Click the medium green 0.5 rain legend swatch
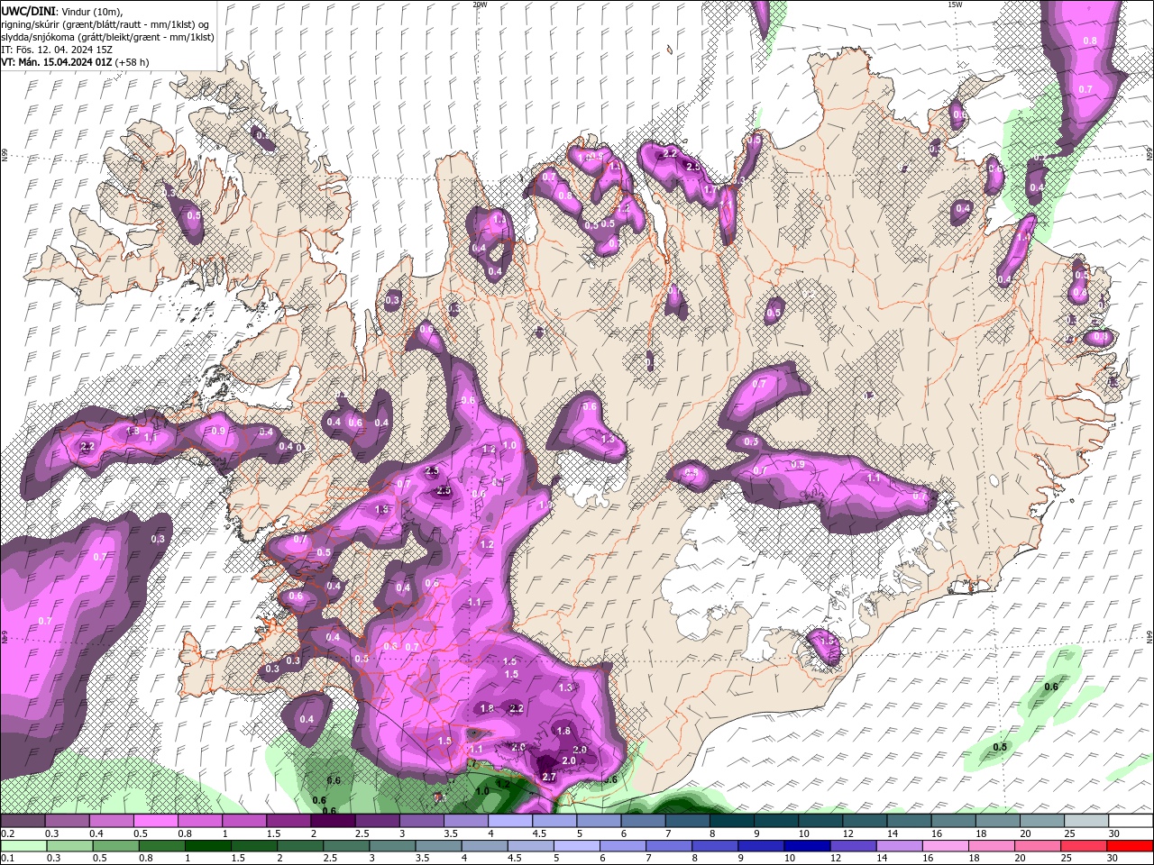Screen dimensions: 1154x865 click(115, 846)
